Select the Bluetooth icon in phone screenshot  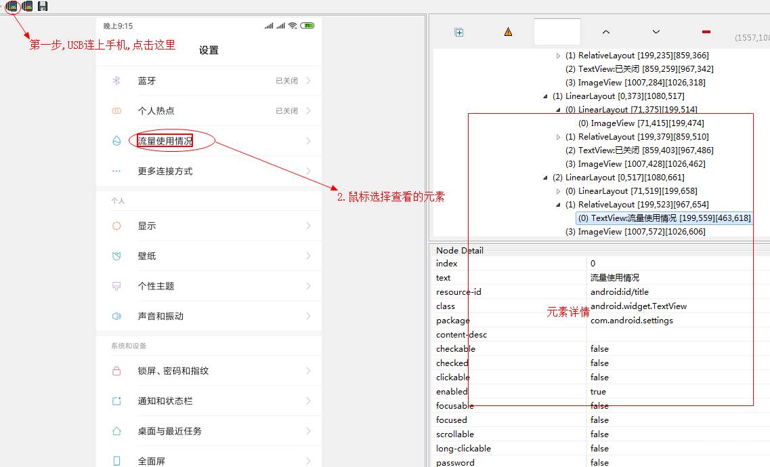[x=116, y=81]
